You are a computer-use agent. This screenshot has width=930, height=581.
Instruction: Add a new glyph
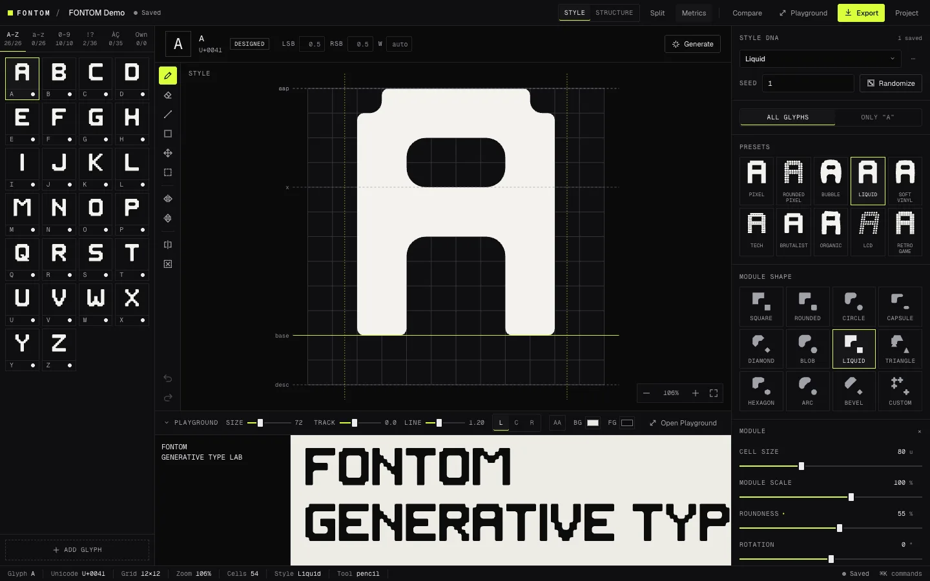point(77,550)
